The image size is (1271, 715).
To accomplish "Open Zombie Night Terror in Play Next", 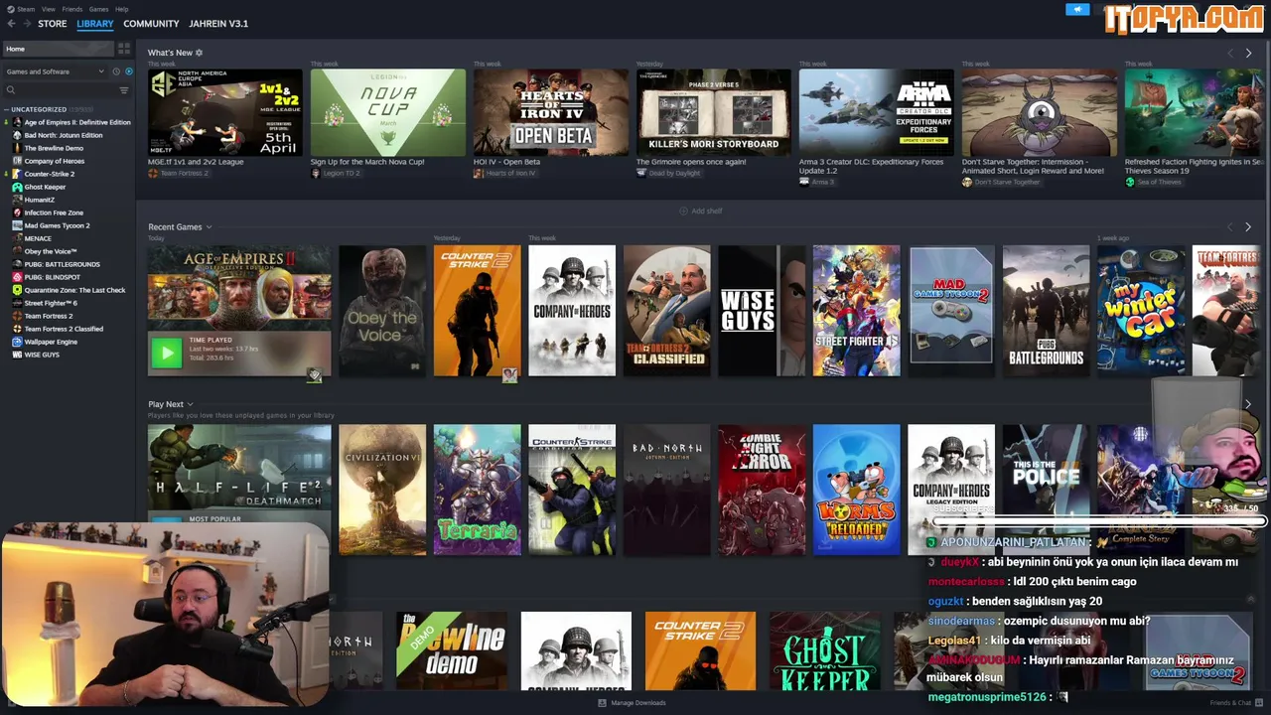I will (x=763, y=490).
